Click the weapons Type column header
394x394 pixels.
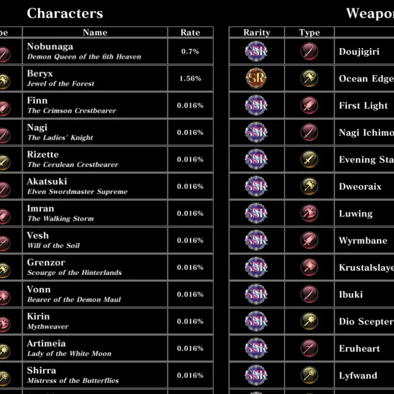pyautogui.click(x=310, y=32)
